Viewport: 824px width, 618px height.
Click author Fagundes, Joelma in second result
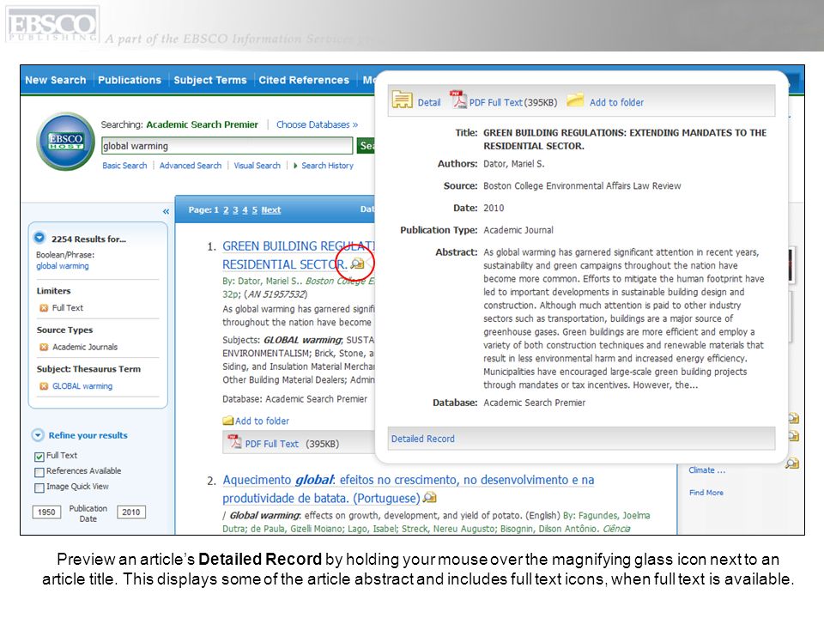[x=615, y=516]
